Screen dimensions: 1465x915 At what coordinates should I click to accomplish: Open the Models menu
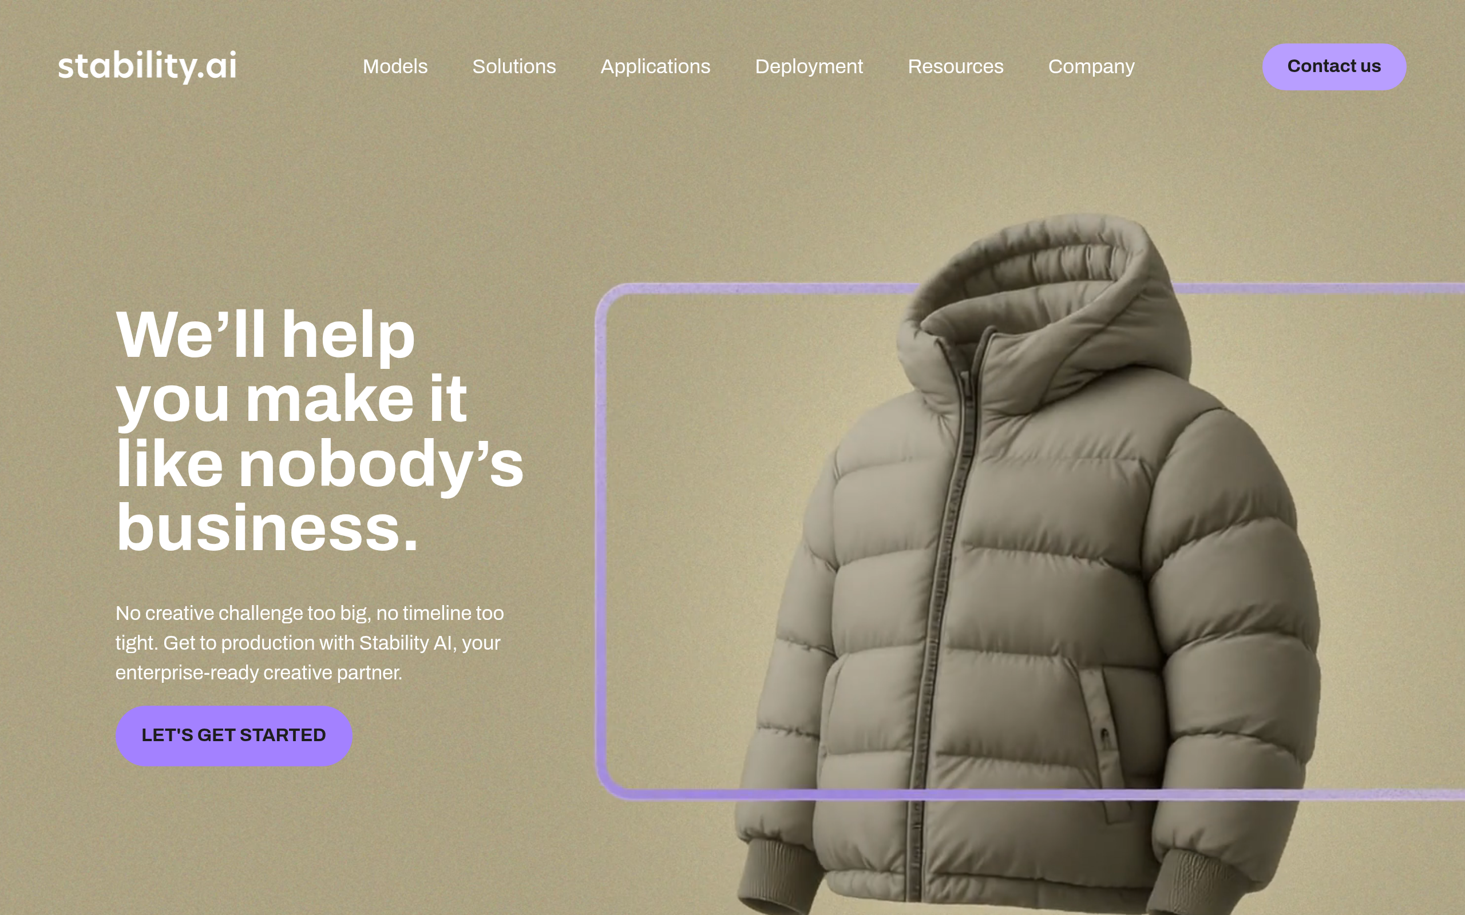coord(395,66)
